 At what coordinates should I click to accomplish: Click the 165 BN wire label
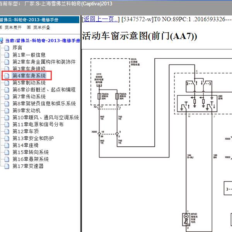point(215,156)
